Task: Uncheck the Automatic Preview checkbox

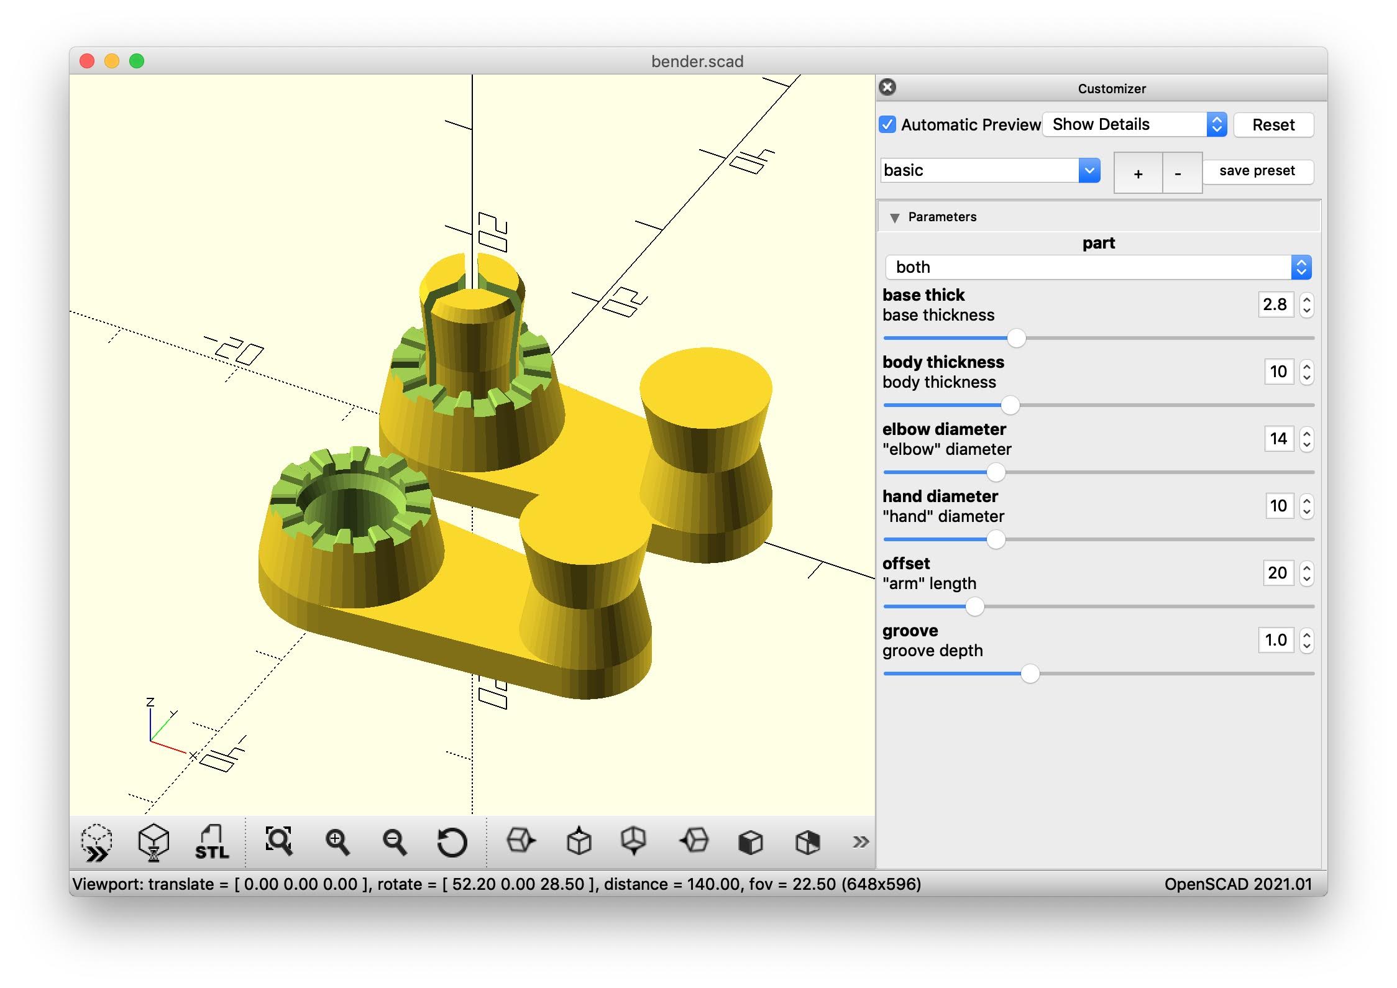Action: click(x=887, y=124)
